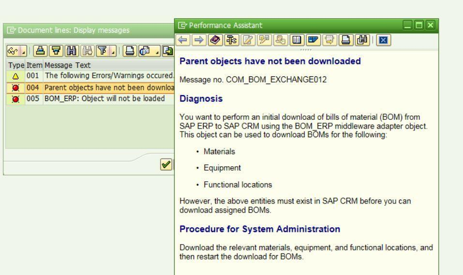463x275 pixels.
Task: Click the Details glasses icon in messages toolbar
Action: [13, 51]
